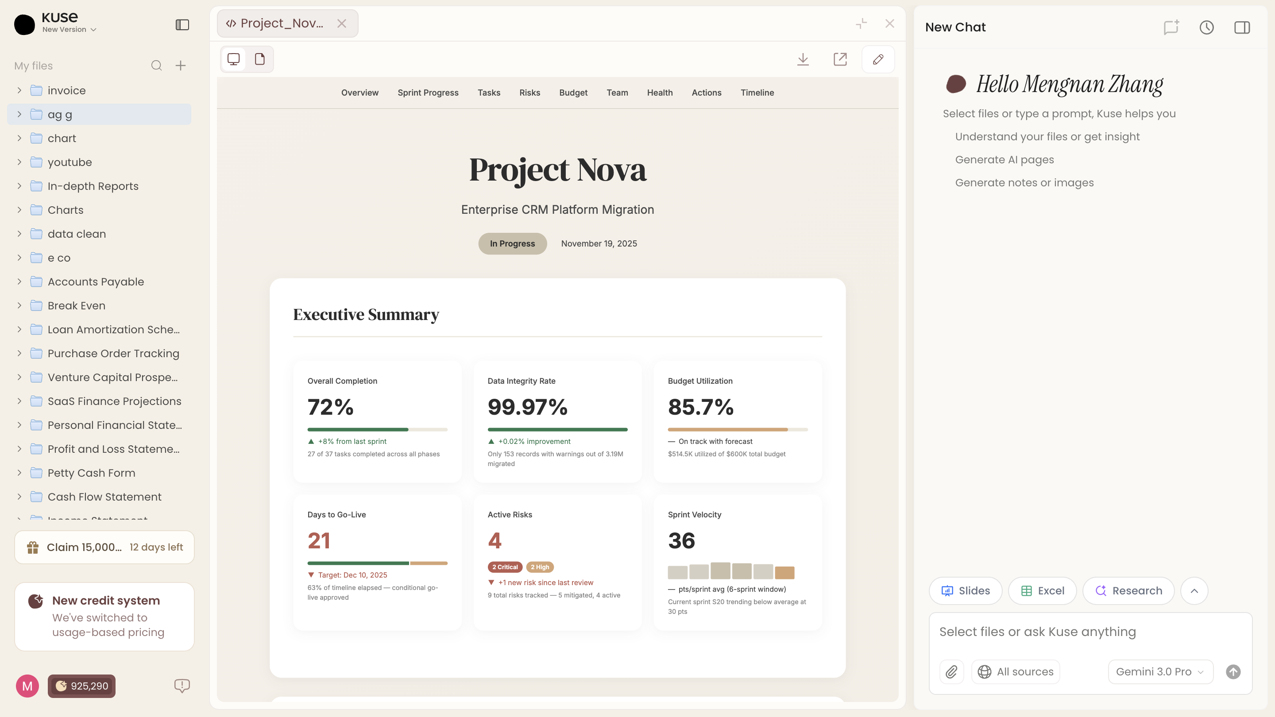Expand the invoice folder

coord(19,91)
